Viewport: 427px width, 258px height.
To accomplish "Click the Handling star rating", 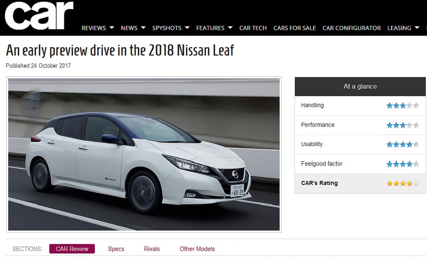I will click(x=403, y=106).
